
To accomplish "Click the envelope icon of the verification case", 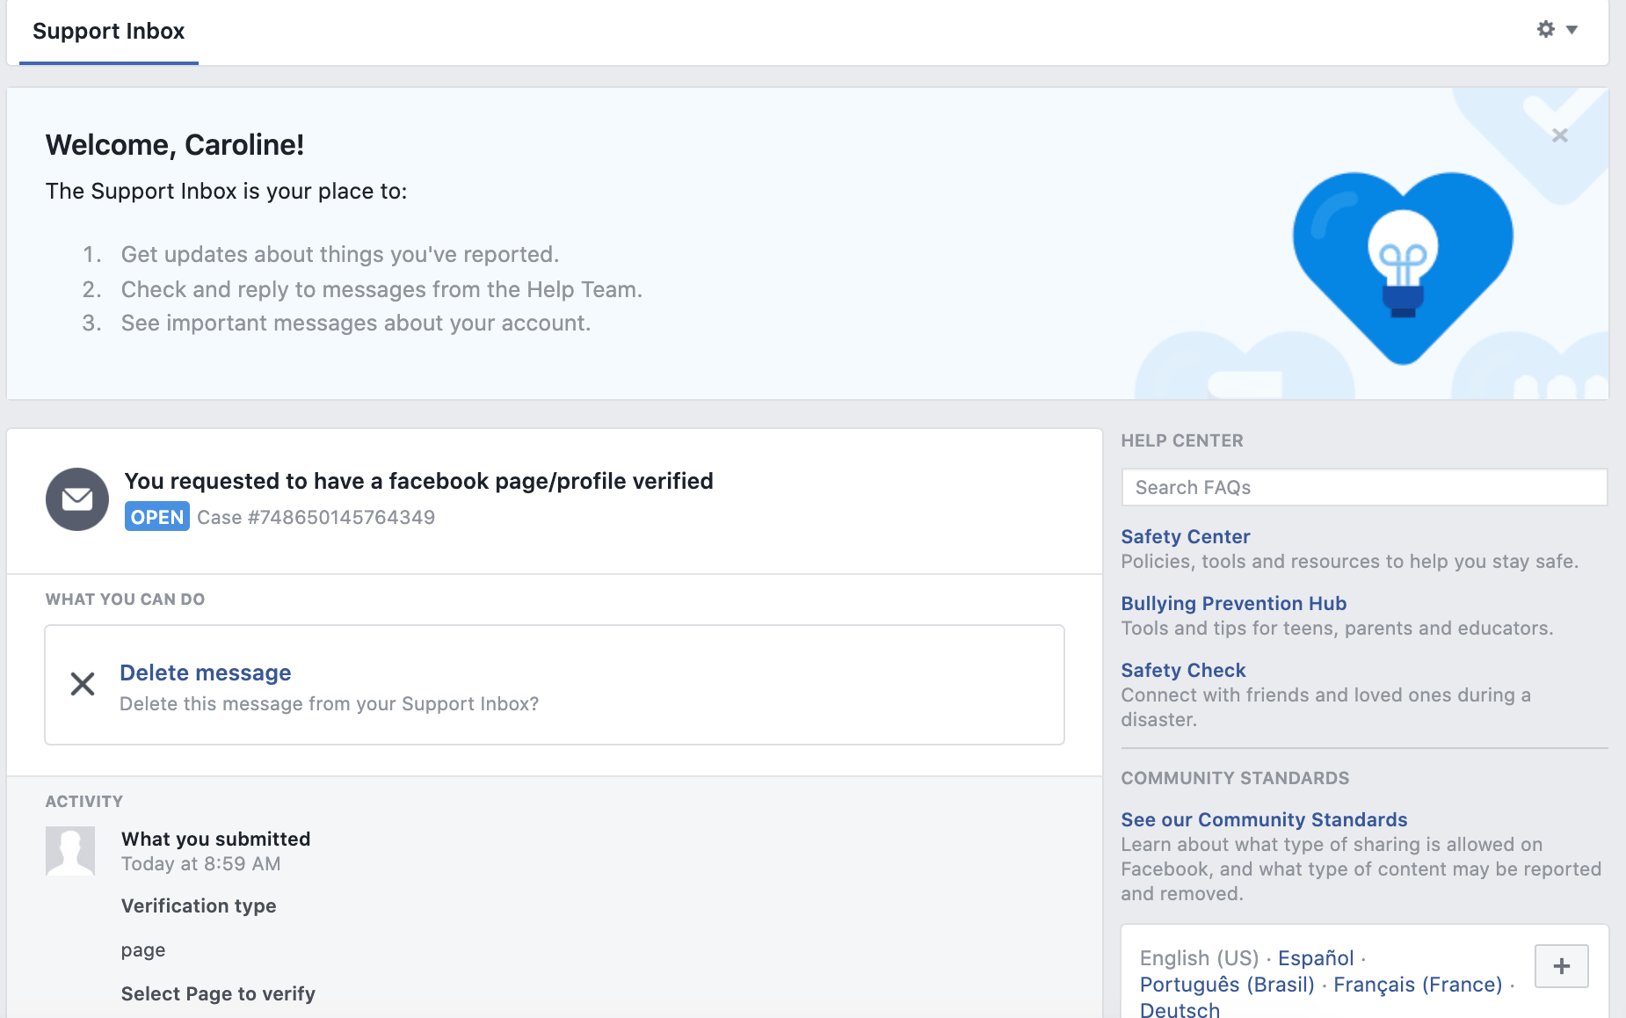I will 77,499.
